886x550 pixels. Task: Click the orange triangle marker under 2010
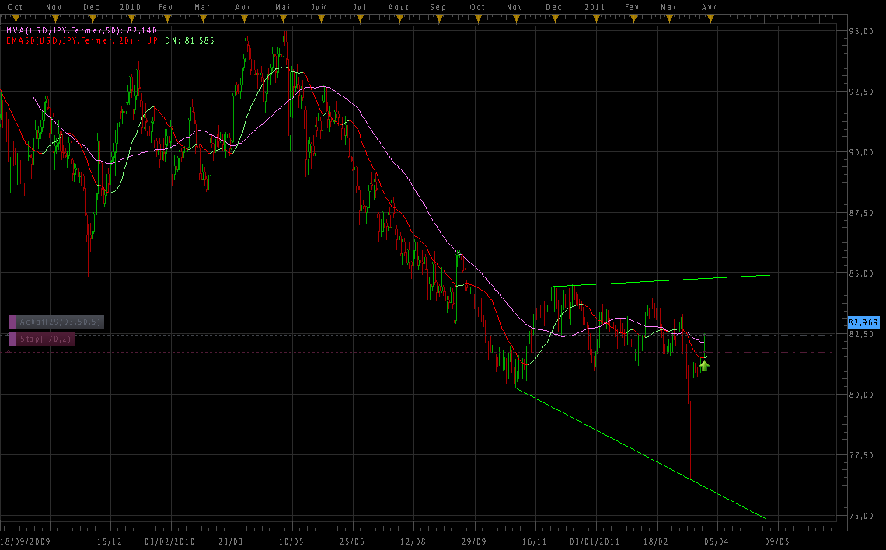(x=131, y=18)
